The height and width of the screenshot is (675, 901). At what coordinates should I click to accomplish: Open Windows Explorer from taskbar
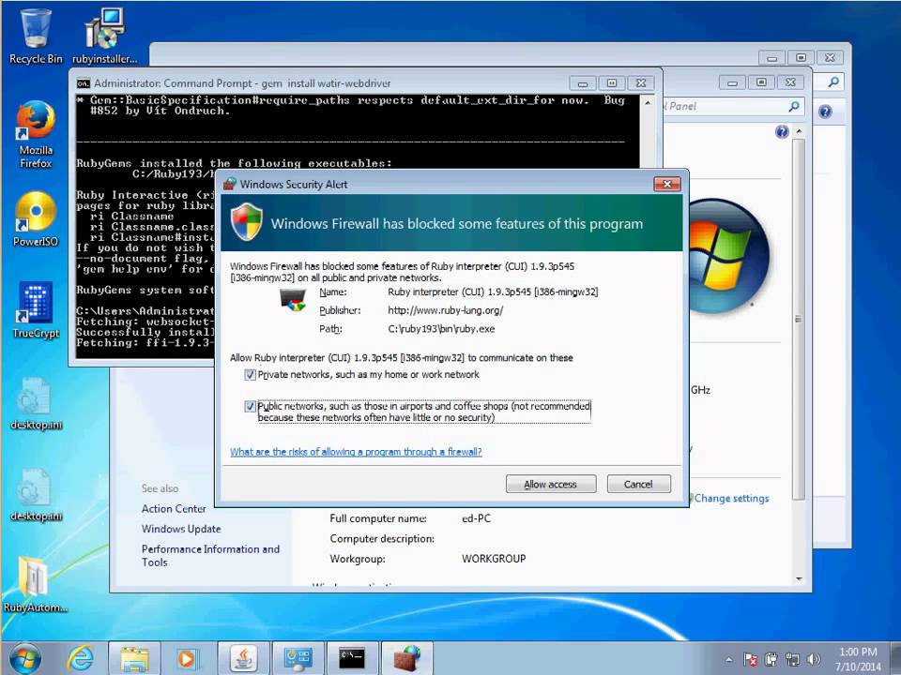coord(134,658)
